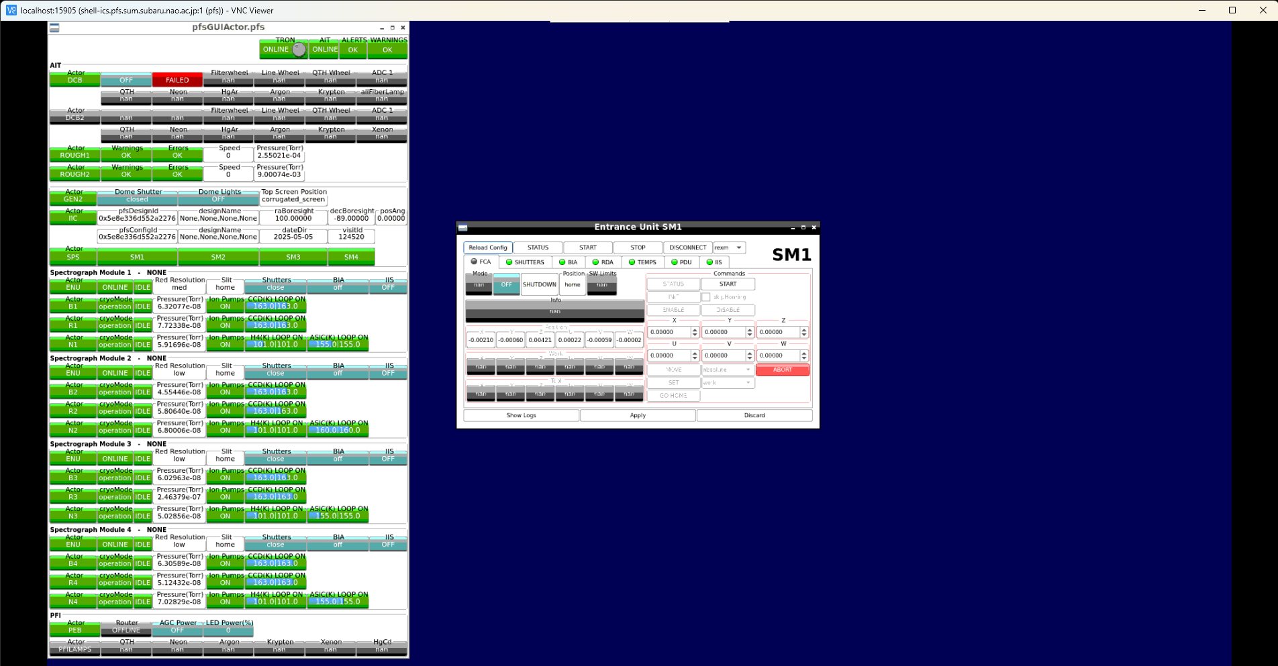Switch to the SHUTTERS tab

pyautogui.click(x=526, y=262)
